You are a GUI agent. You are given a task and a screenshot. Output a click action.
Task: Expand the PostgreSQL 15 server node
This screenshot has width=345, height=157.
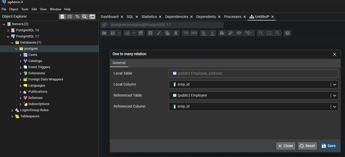[8, 30]
